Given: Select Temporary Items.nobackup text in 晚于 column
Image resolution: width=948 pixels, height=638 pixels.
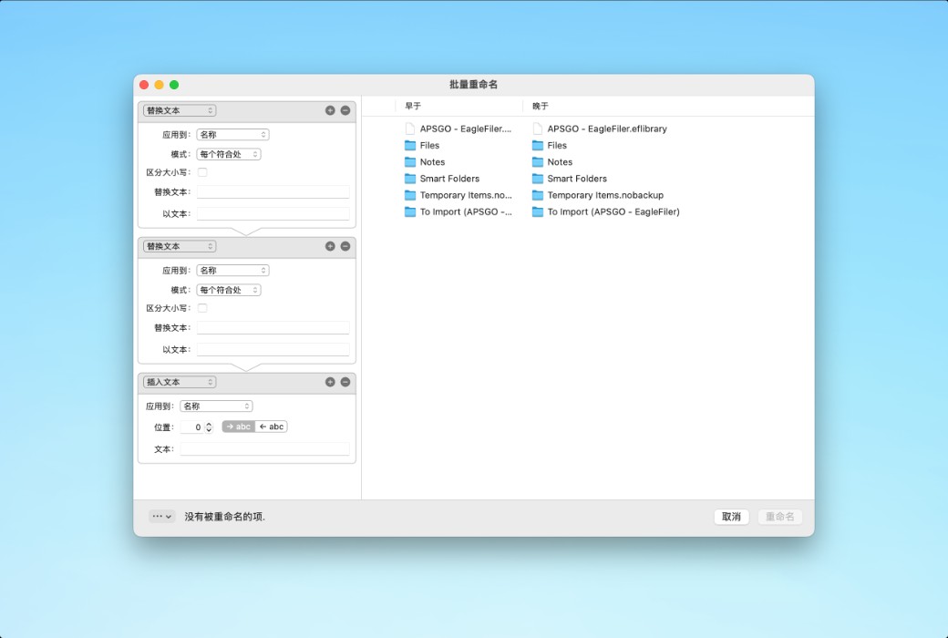Looking at the screenshot, I should pos(605,195).
